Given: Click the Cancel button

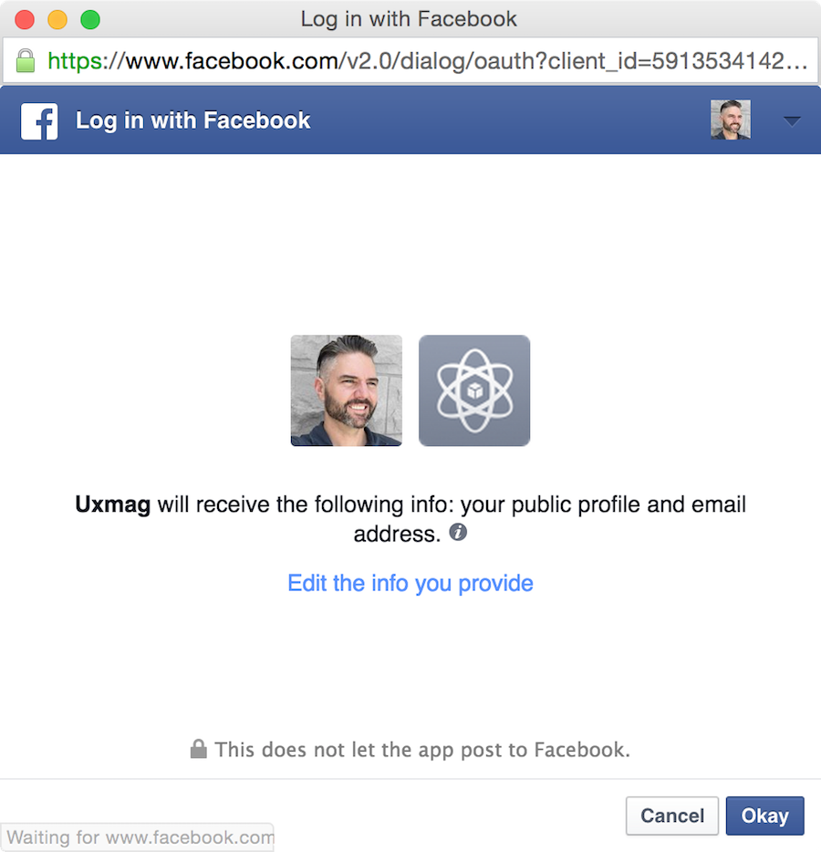Looking at the screenshot, I should 672,816.
